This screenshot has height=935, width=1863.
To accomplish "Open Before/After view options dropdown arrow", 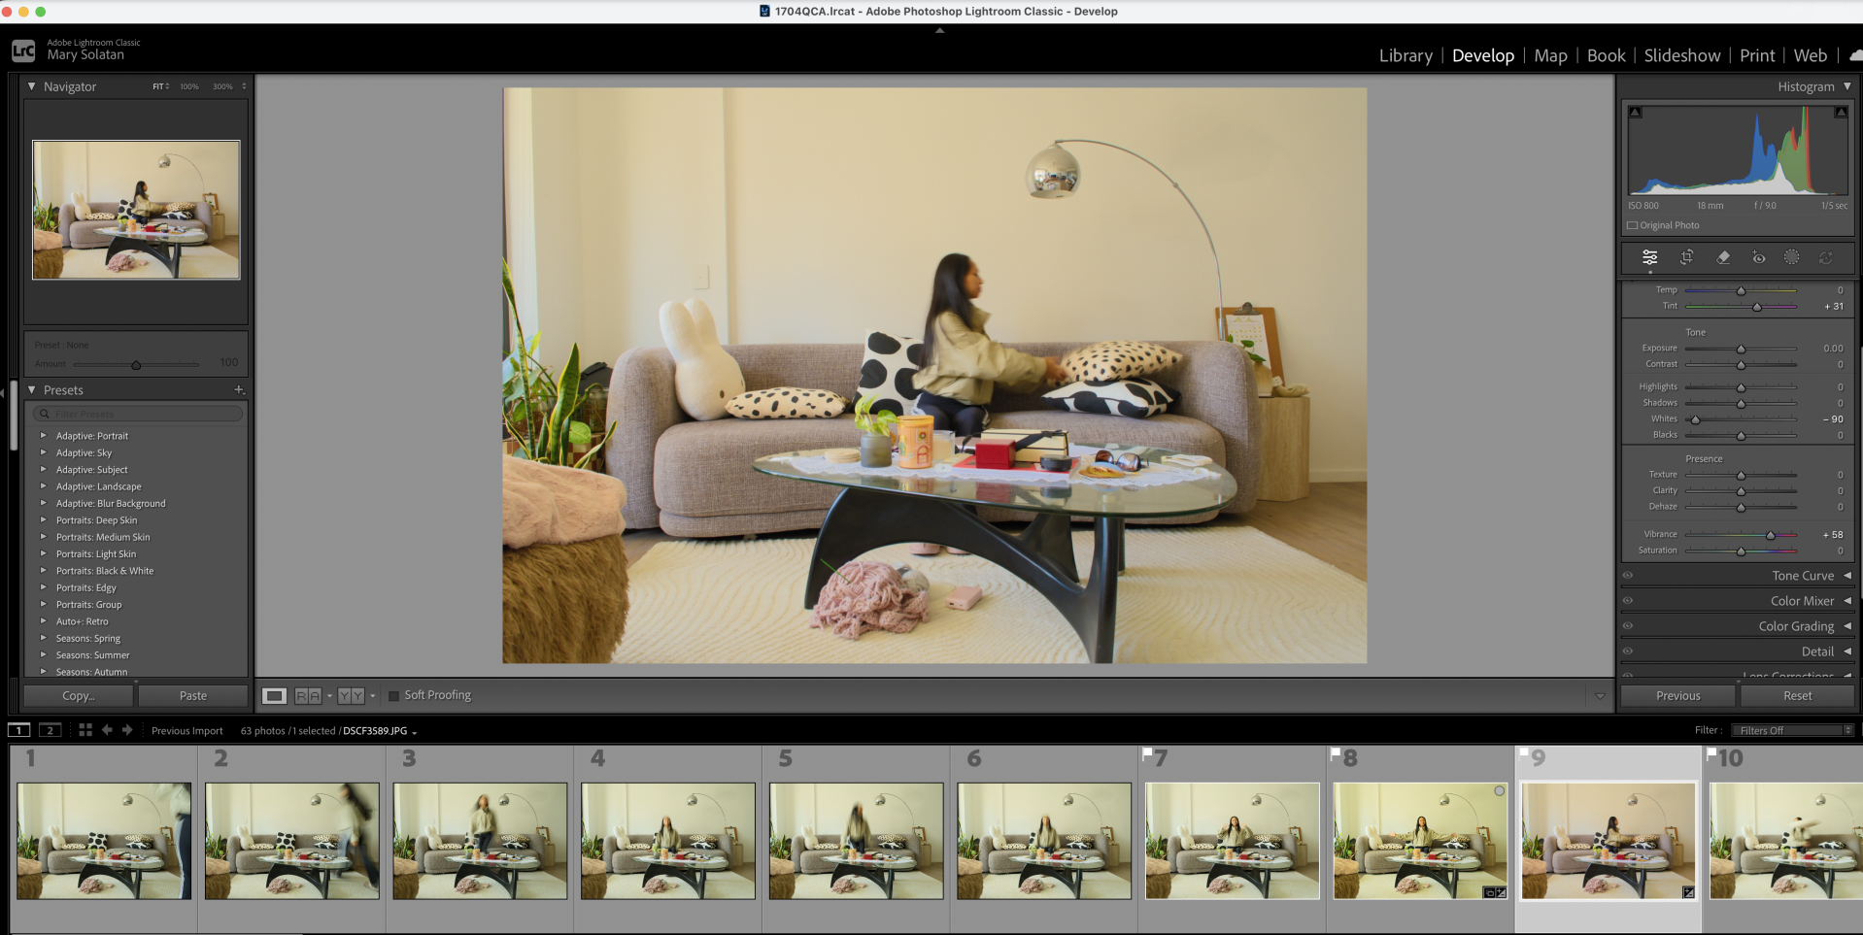I will (x=372, y=696).
